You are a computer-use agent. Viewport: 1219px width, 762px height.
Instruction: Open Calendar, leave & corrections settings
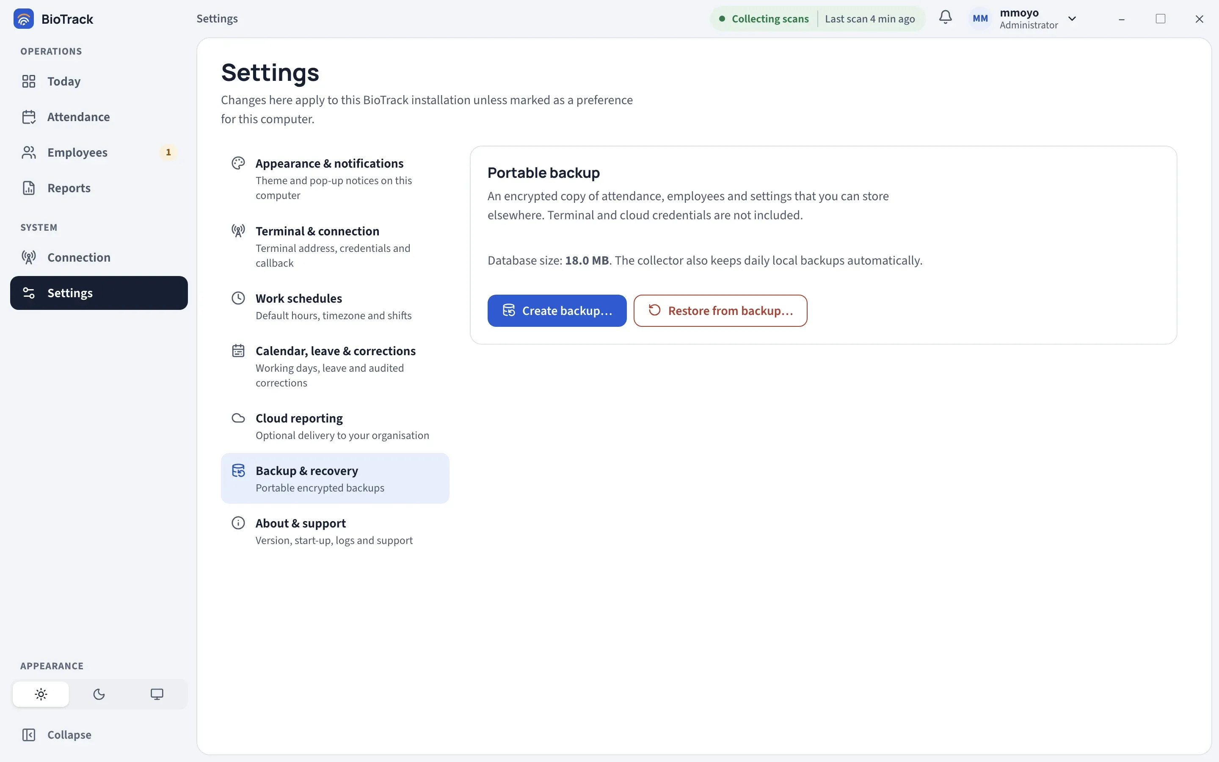tap(335, 366)
